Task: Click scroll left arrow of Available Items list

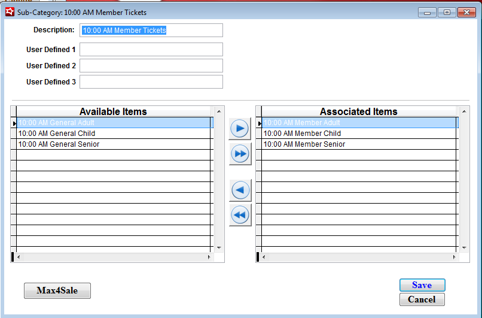Action: coord(19,257)
